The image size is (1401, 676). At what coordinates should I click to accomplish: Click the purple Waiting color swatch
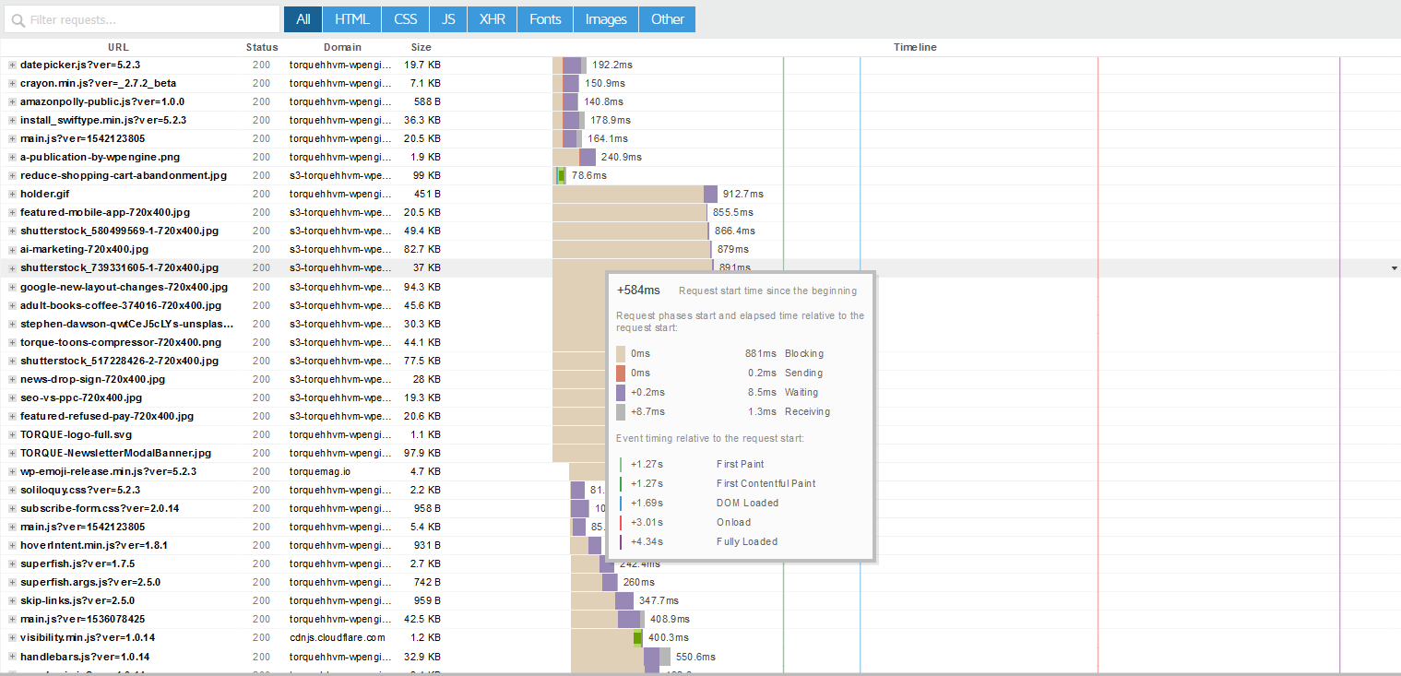pos(621,393)
